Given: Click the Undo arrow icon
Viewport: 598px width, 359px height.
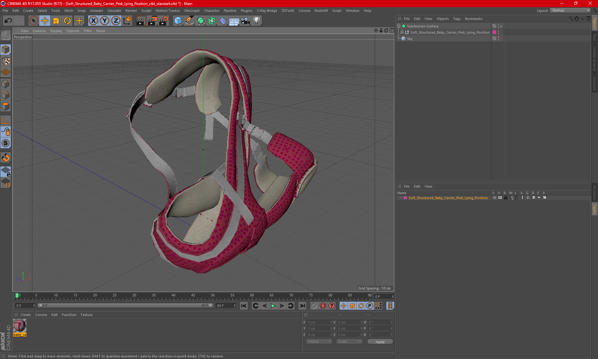Looking at the screenshot, I should 8,21.
